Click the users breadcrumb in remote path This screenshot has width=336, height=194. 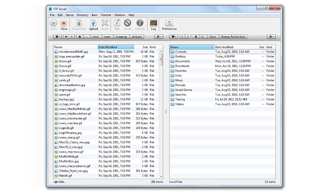[x=107, y=37]
